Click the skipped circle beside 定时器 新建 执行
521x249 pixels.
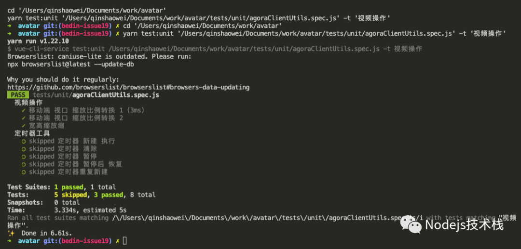coord(24,141)
